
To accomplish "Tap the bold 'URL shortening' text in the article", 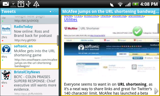I will point(132,84).
